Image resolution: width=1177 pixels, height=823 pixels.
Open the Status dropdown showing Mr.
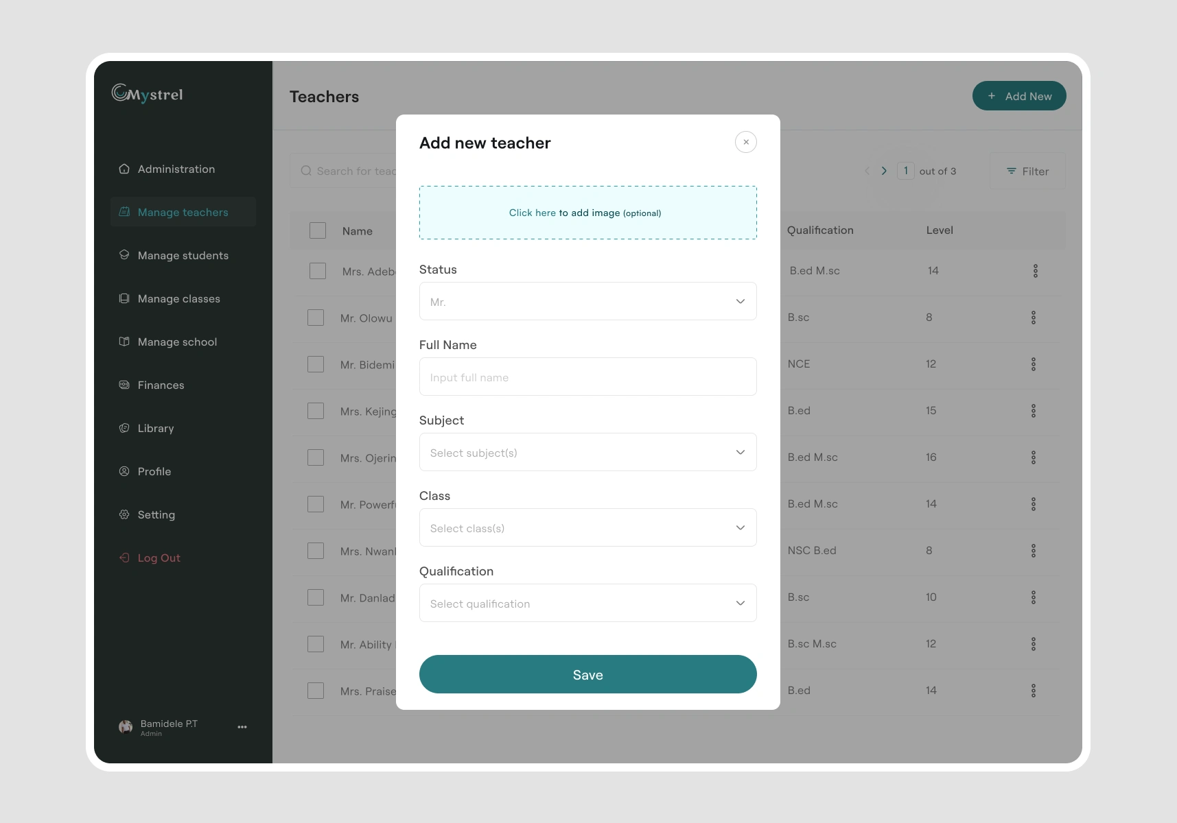click(588, 301)
